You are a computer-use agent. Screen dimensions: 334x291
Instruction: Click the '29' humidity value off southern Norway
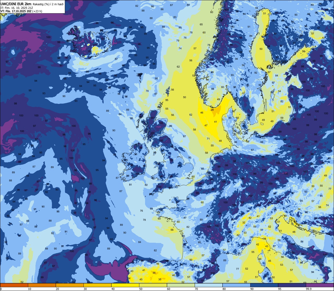tap(212, 110)
